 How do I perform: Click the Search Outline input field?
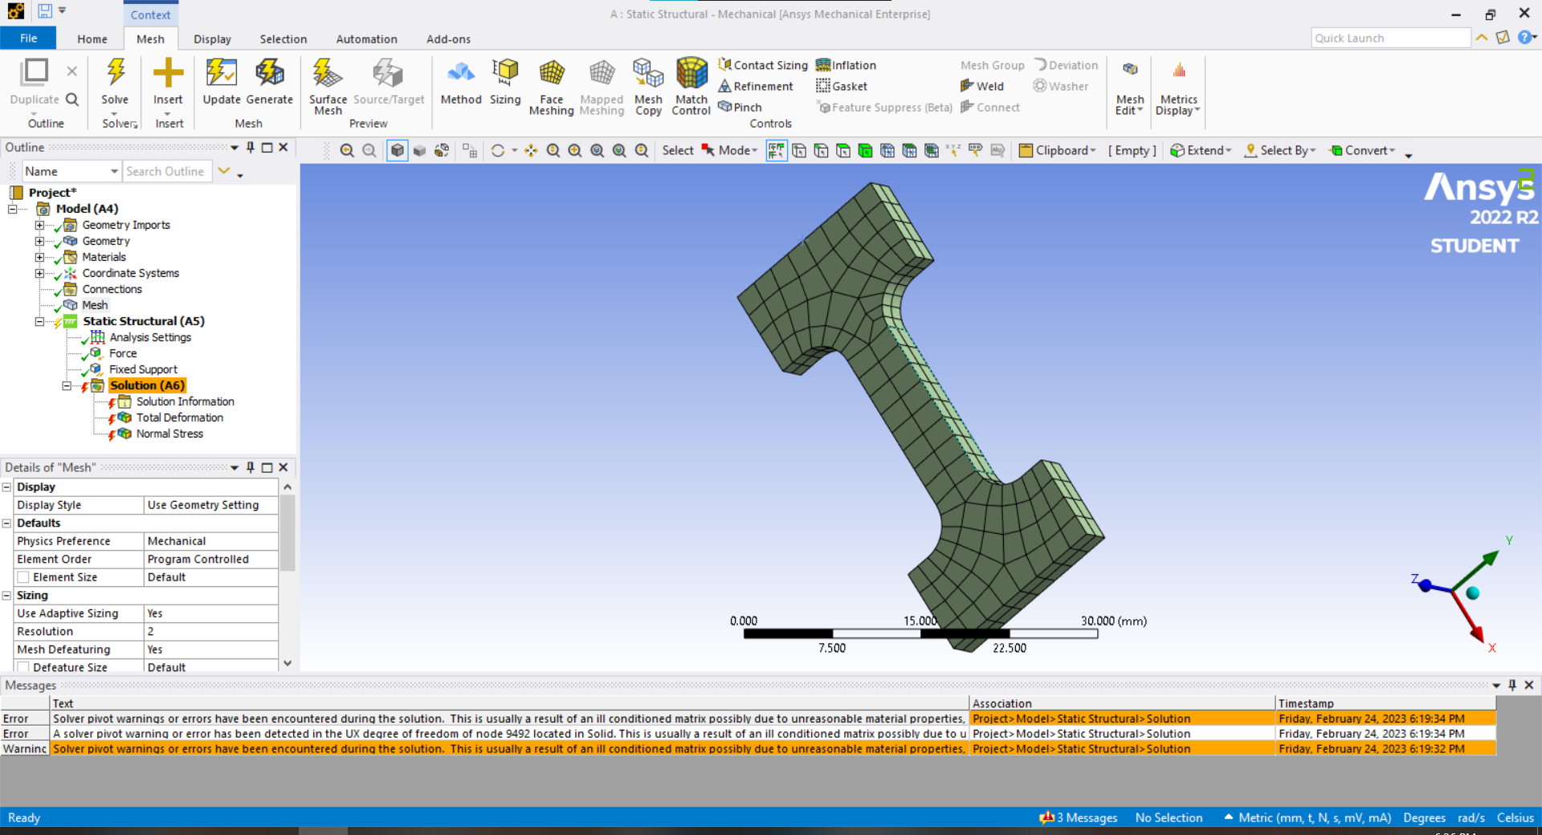(165, 171)
